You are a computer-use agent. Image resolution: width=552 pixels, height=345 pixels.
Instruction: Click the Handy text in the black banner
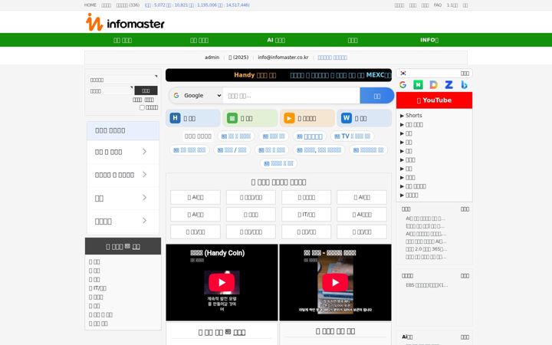click(x=245, y=75)
